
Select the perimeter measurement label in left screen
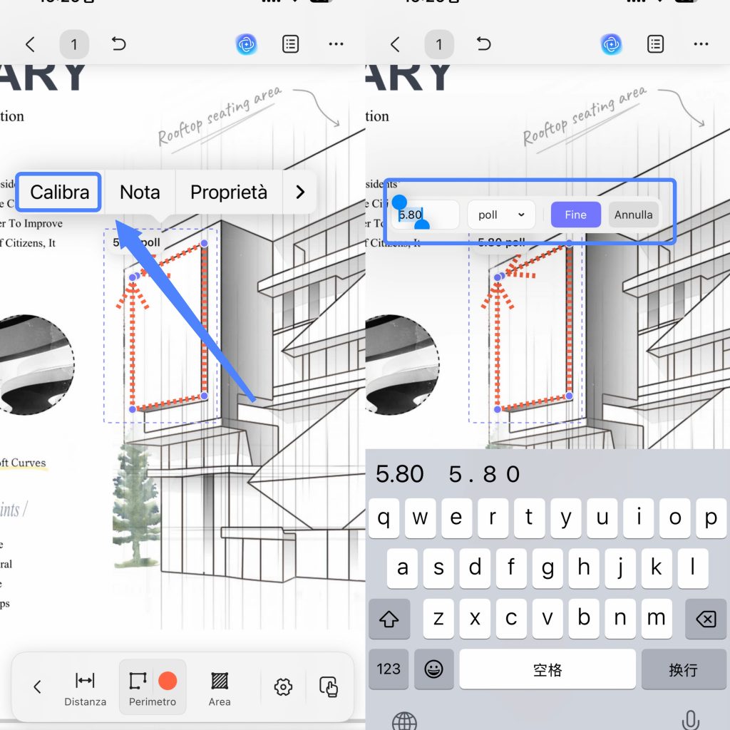click(136, 242)
